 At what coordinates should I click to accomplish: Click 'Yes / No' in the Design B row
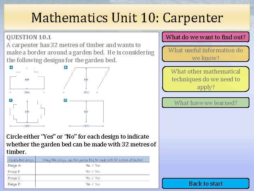click(x=93, y=172)
